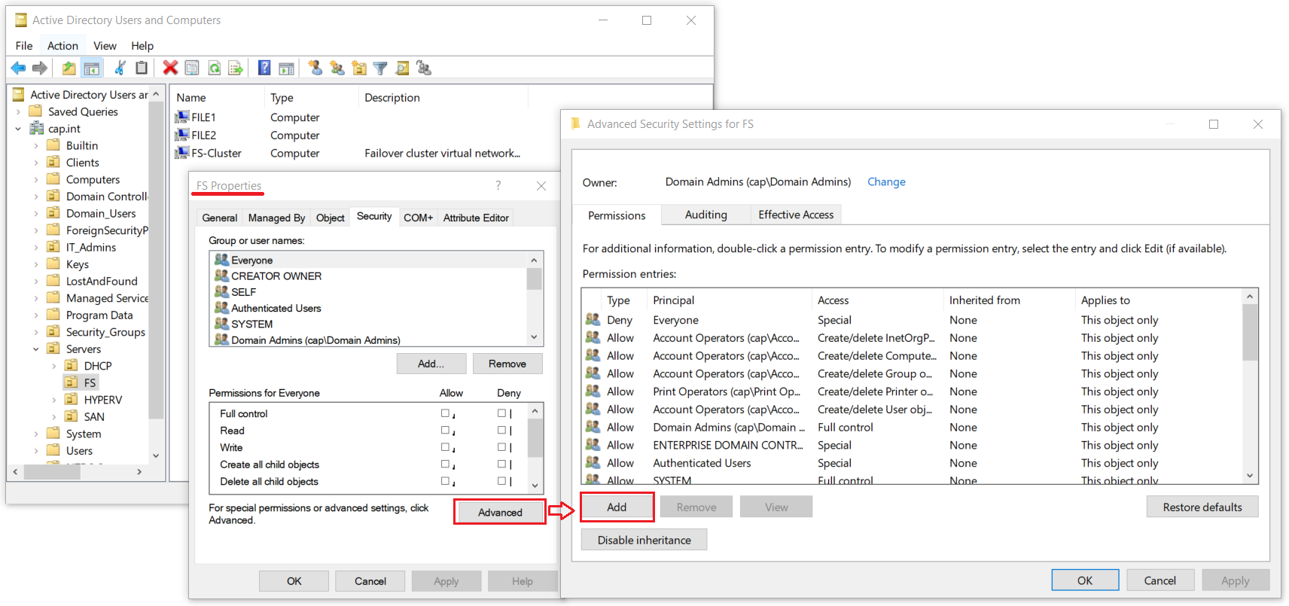
Task: Click the Everyone group icon in FS Properties
Action: (221, 260)
